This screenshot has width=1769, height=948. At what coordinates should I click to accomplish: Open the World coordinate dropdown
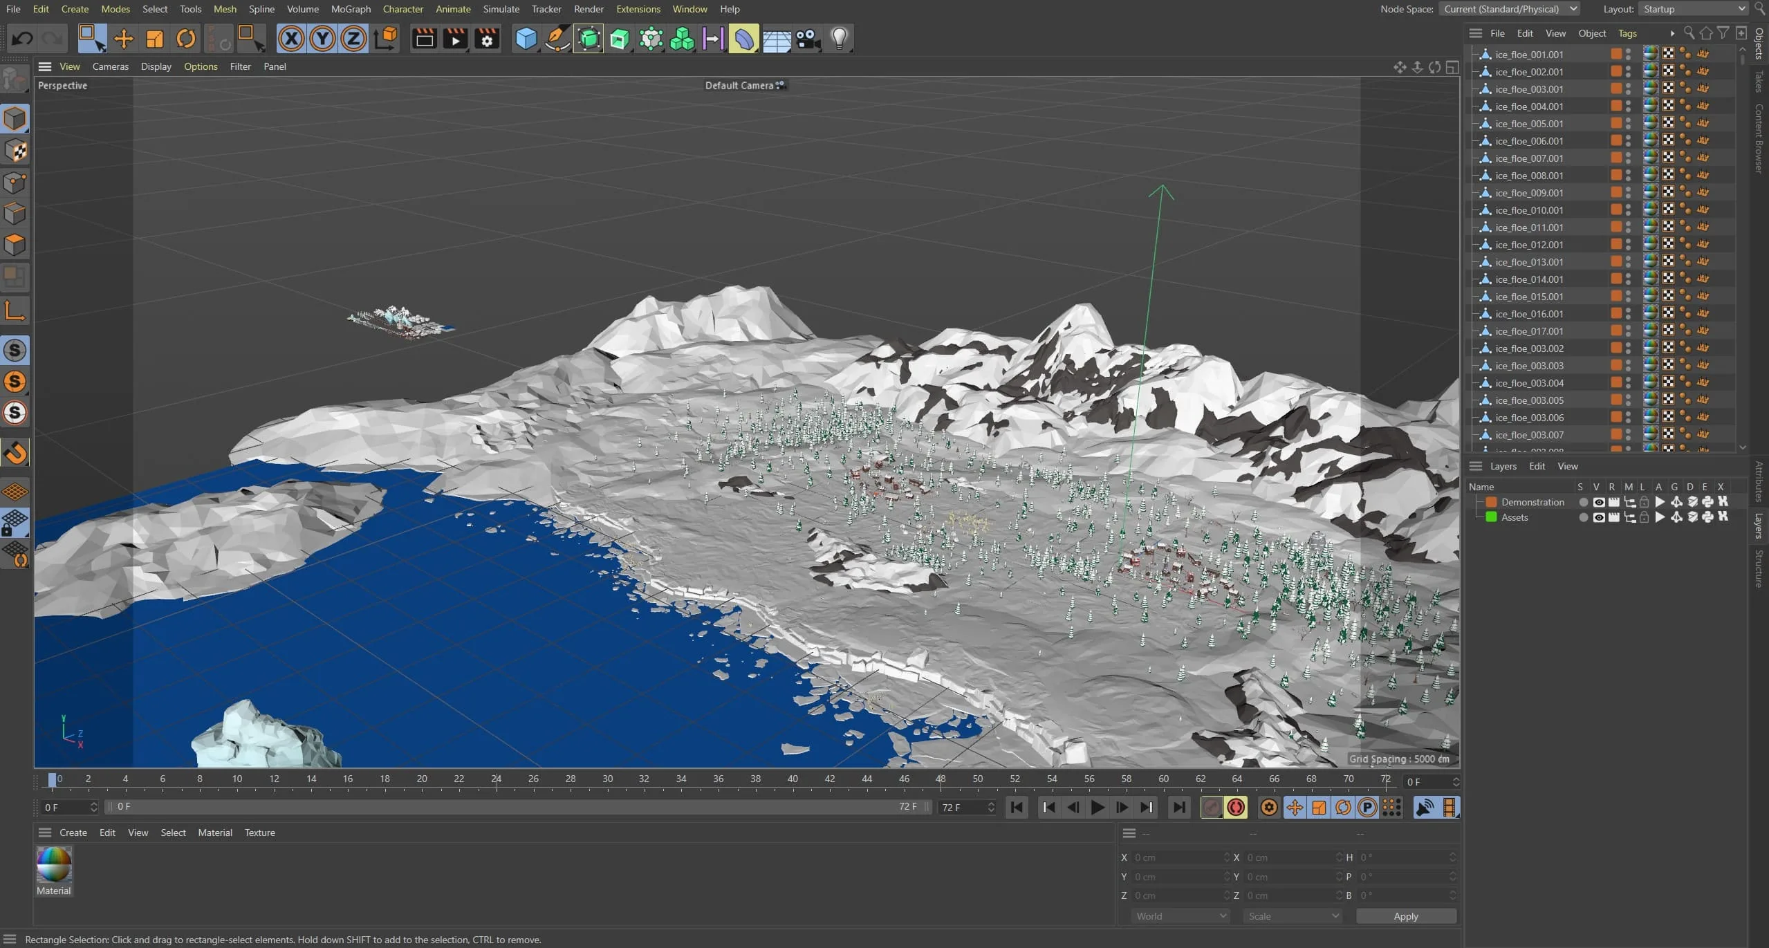(1180, 916)
